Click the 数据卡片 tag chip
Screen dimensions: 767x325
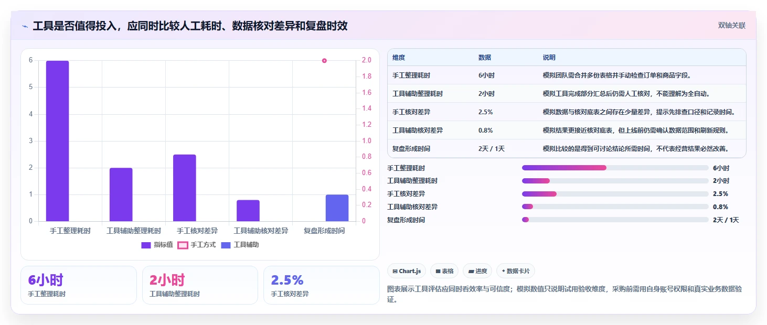point(516,271)
